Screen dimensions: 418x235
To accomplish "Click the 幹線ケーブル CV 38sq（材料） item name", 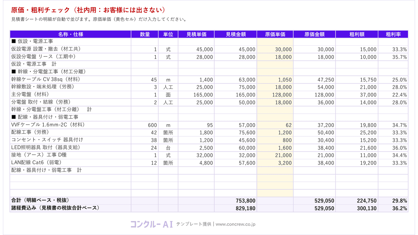I will coord(45,80).
